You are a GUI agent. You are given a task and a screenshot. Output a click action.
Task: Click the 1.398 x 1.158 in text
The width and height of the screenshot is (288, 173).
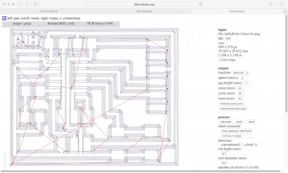pyautogui.click(x=230, y=55)
